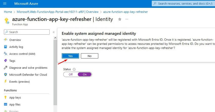This screenshot has height=112, width=215.
Task: Switch Status toggle to Off
Action: pyautogui.click(x=71, y=74)
